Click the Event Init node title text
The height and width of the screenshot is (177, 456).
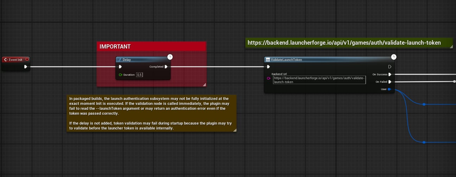click(x=15, y=60)
